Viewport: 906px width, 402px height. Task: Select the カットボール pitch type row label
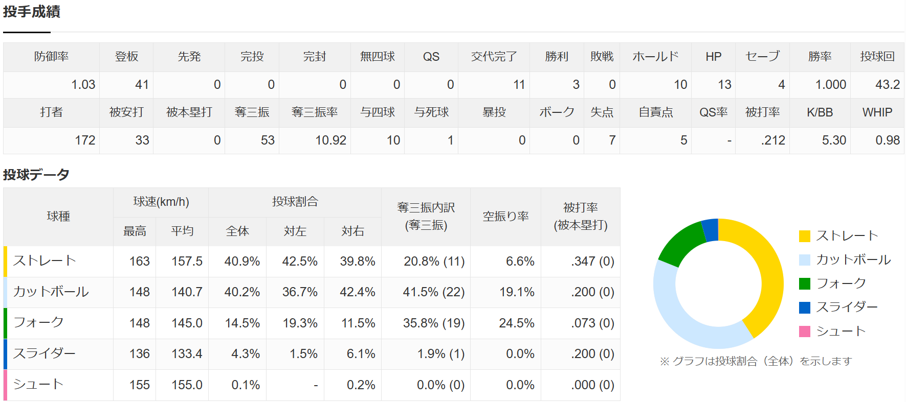pos(51,292)
